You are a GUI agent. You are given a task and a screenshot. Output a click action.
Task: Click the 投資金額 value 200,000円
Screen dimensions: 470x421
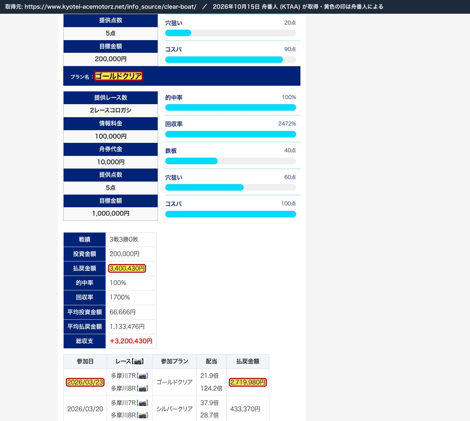pyautogui.click(x=124, y=254)
